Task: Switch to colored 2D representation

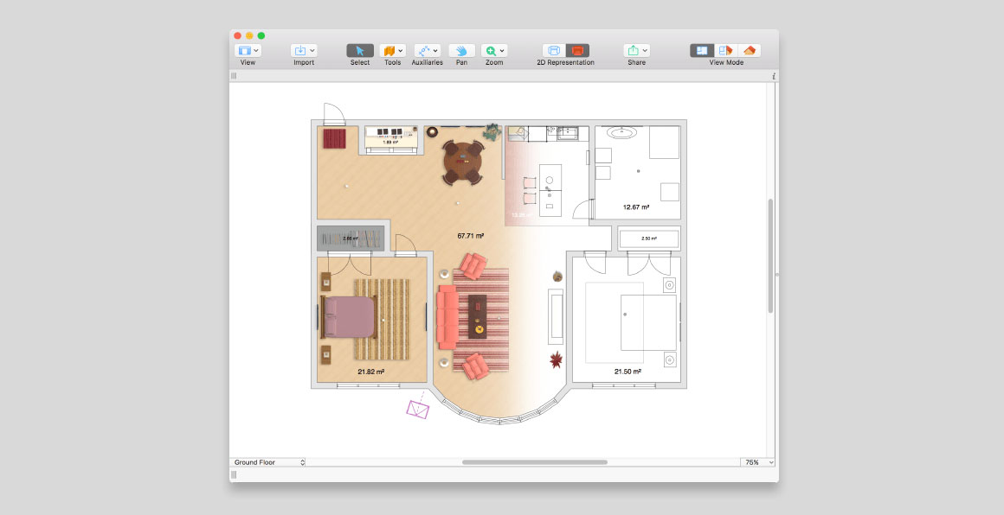Action: pyautogui.click(x=577, y=50)
